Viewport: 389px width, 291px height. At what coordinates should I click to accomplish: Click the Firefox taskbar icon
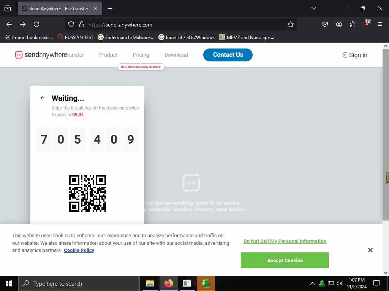click(x=168, y=283)
